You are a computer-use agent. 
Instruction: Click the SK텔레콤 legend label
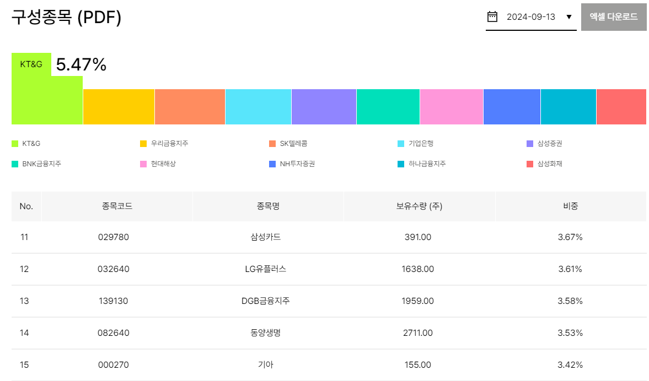click(293, 143)
